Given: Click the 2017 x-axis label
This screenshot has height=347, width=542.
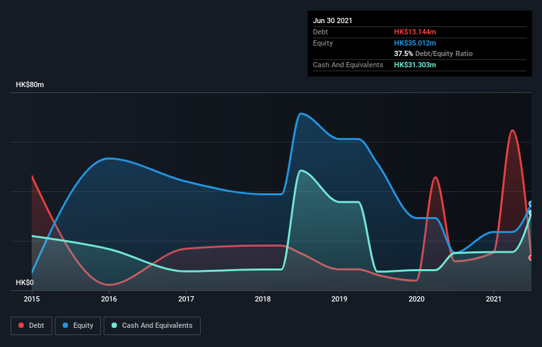Looking at the screenshot, I should pyautogui.click(x=186, y=299).
